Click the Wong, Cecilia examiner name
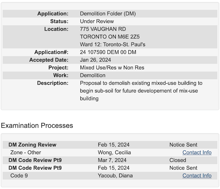The height and width of the screenshot is (189, 220). 114,152
